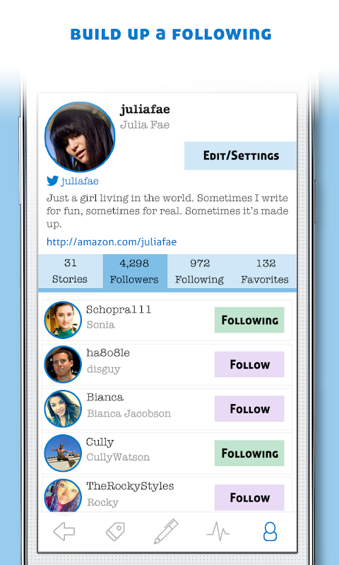The height and width of the screenshot is (565, 339).
Task: Open the juliafae Twitter handle link
Action: coord(80,181)
